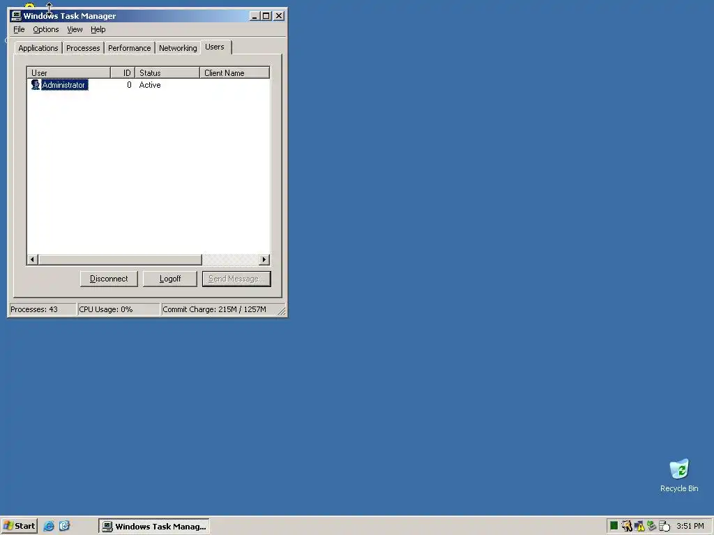This screenshot has width=714, height=535.
Task: Sort by the Status column header
Action: click(x=167, y=72)
